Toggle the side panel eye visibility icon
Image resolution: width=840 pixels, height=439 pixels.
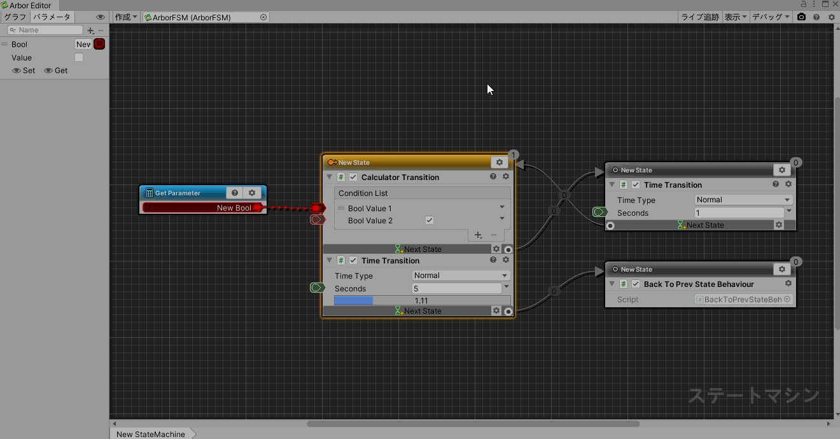[100, 17]
